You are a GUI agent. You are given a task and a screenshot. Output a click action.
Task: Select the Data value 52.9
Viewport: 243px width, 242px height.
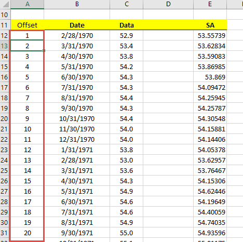pyautogui.click(x=126, y=35)
